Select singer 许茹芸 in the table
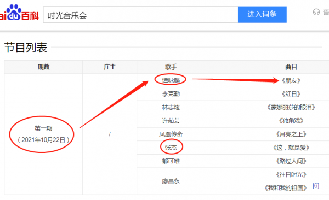 tap(171, 121)
